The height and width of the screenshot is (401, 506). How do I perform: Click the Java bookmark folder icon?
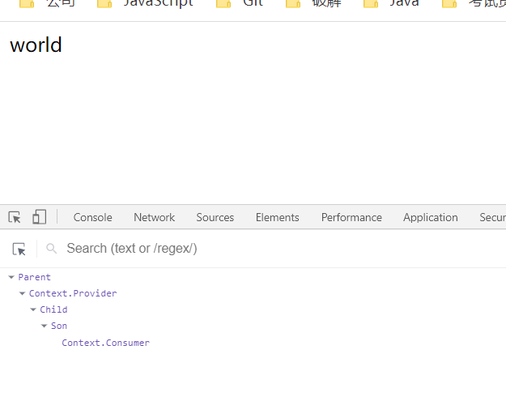click(371, 4)
